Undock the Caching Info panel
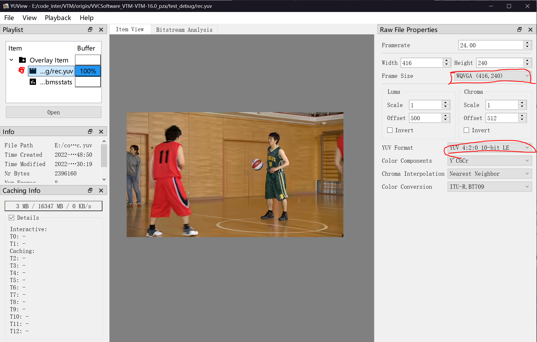537x342 pixels. [90, 191]
